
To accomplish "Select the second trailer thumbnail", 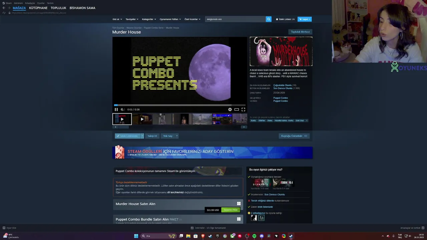I will [x=142, y=119].
